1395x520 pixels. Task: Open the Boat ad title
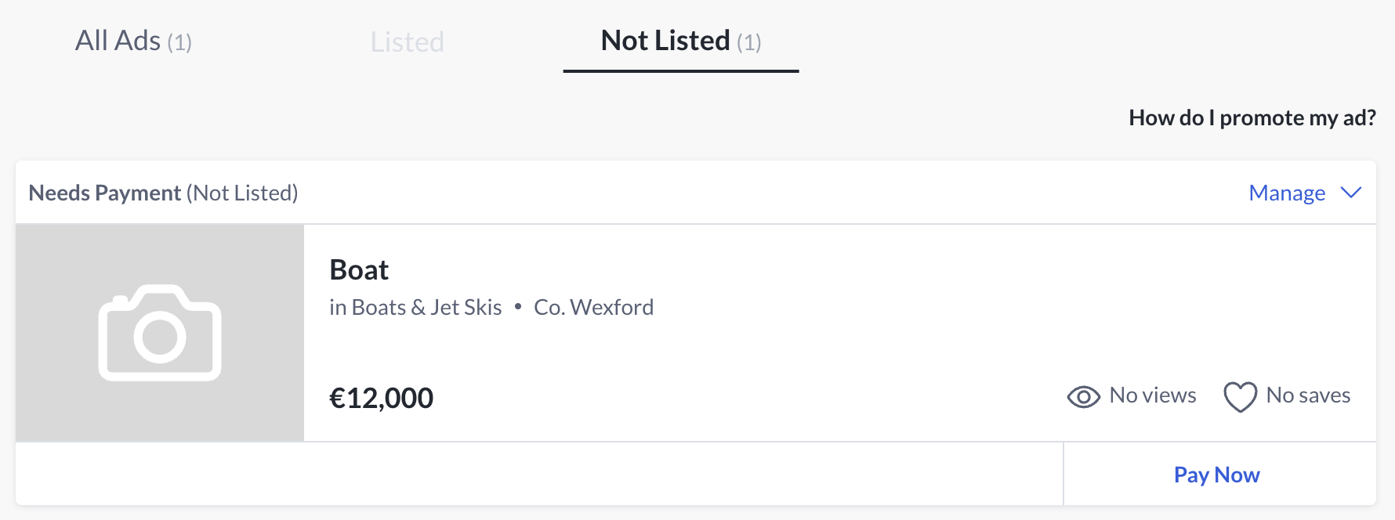[x=359, y=270]
